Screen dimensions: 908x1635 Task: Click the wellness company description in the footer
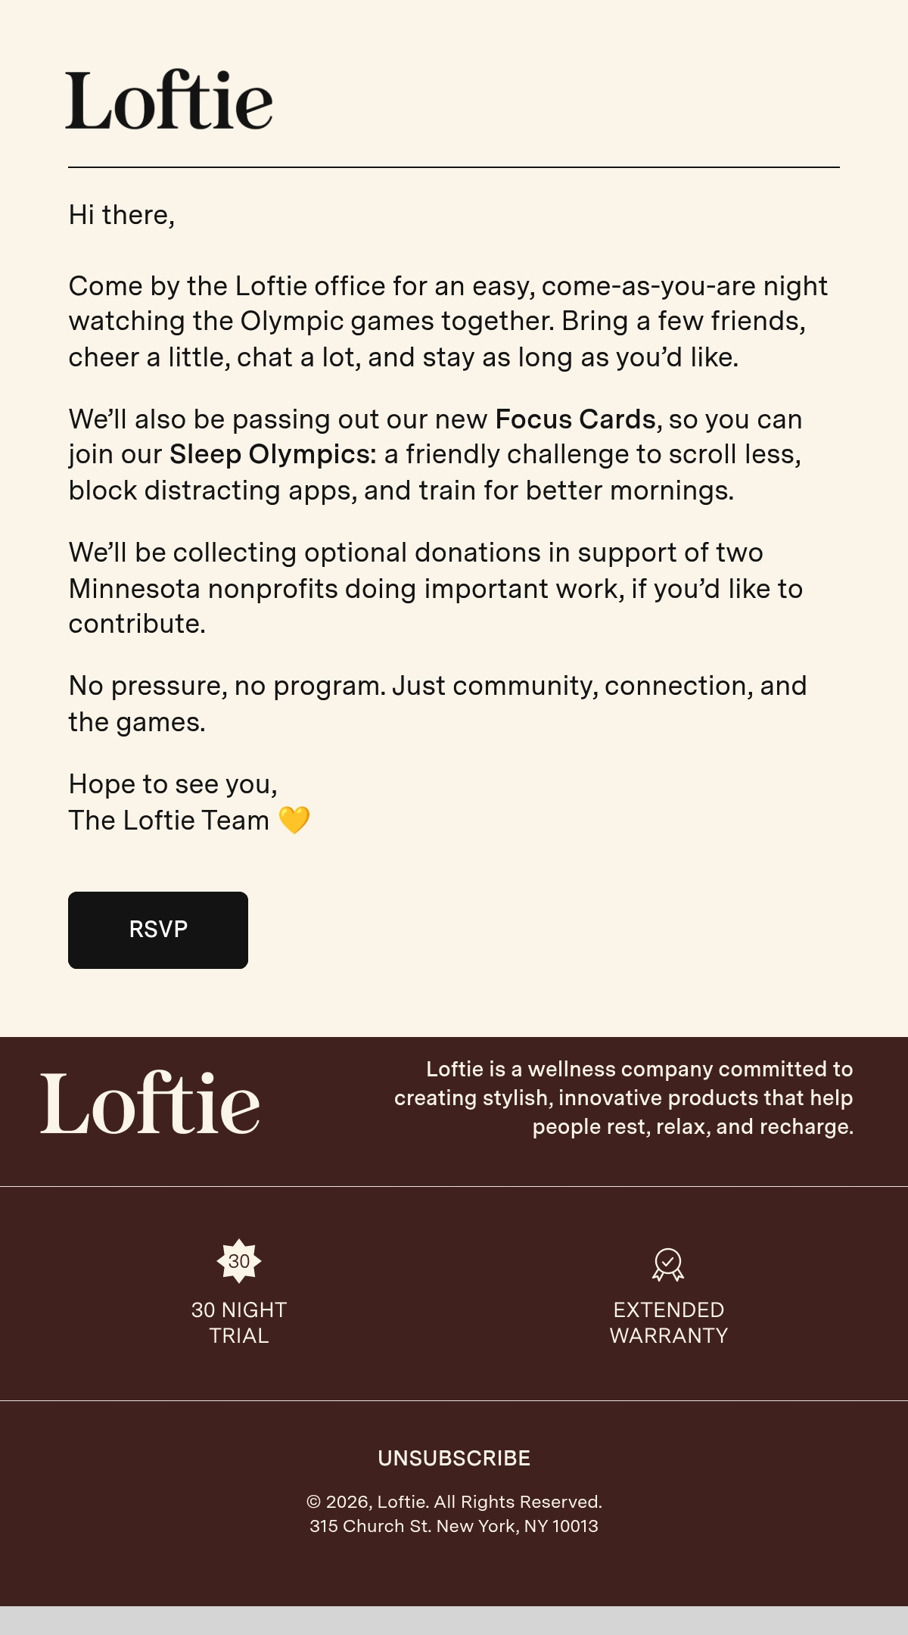pos(623,1098)
